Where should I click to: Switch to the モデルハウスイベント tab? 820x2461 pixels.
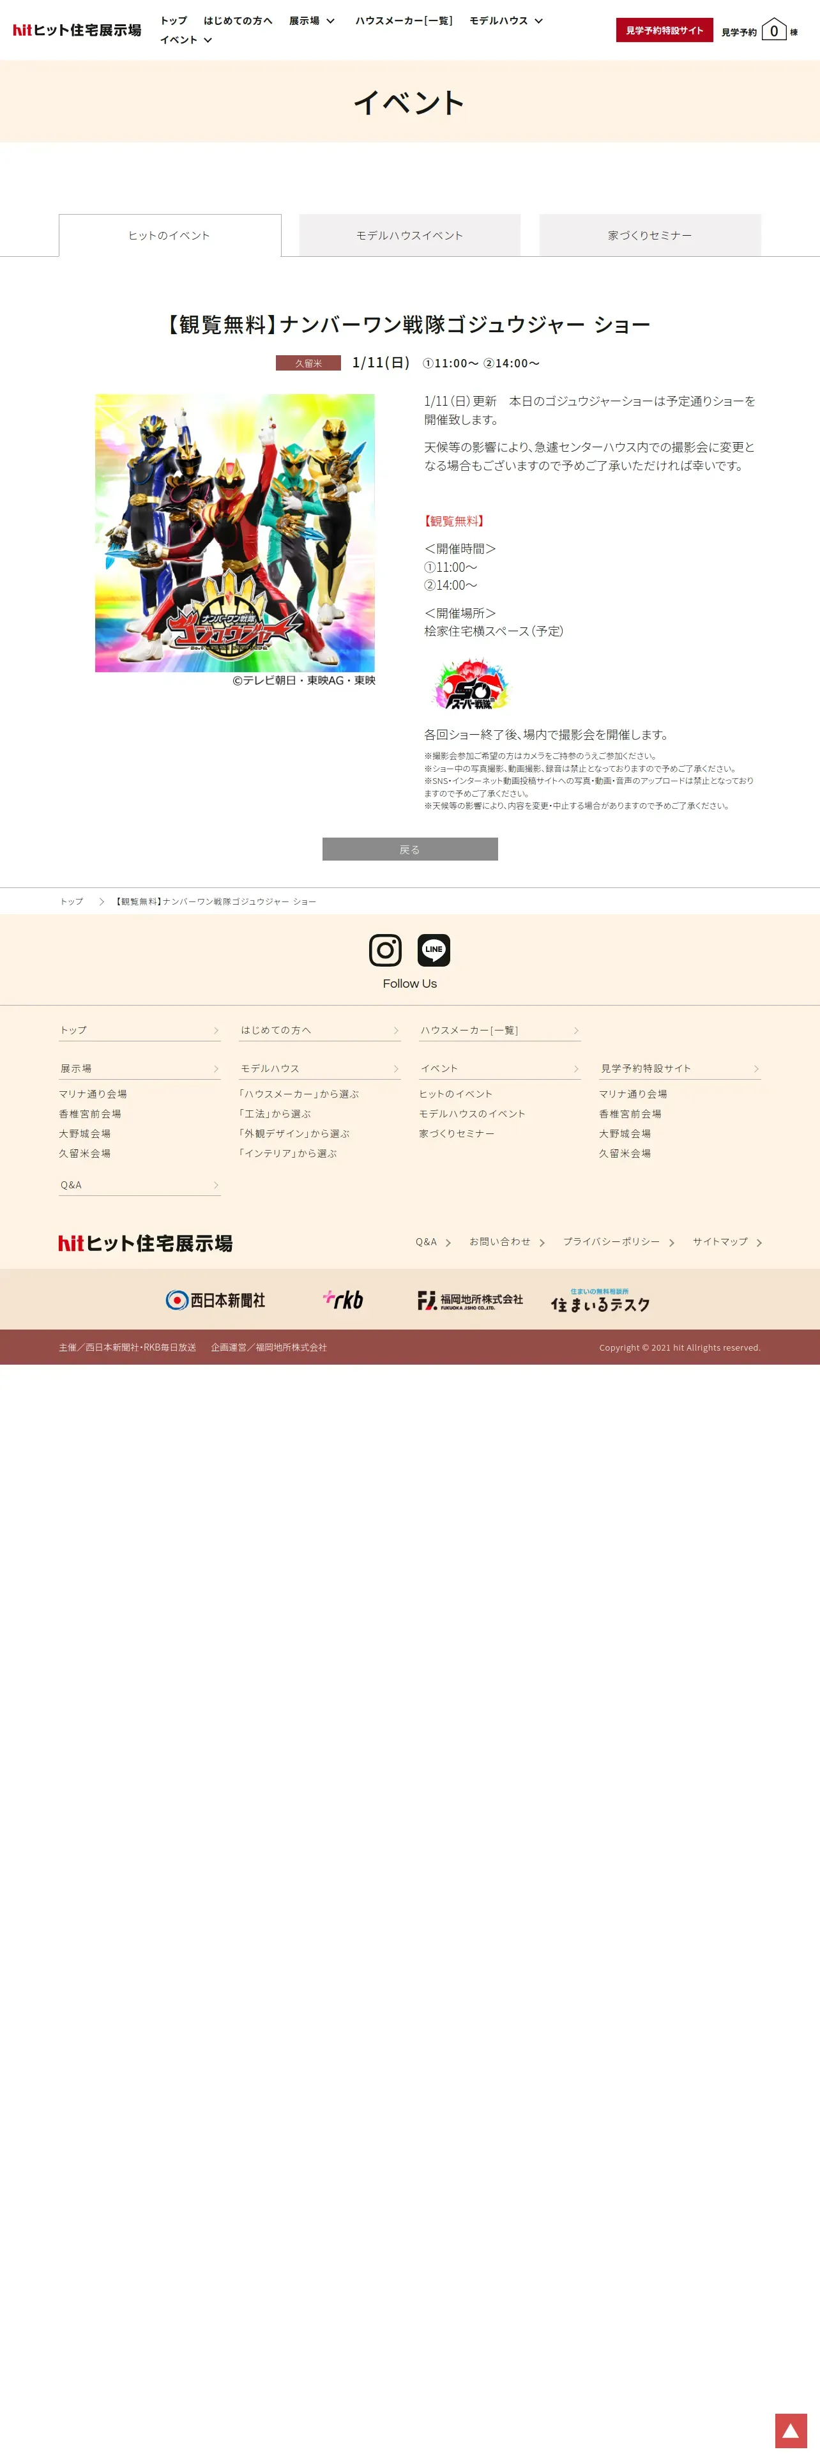coord(409,235)
